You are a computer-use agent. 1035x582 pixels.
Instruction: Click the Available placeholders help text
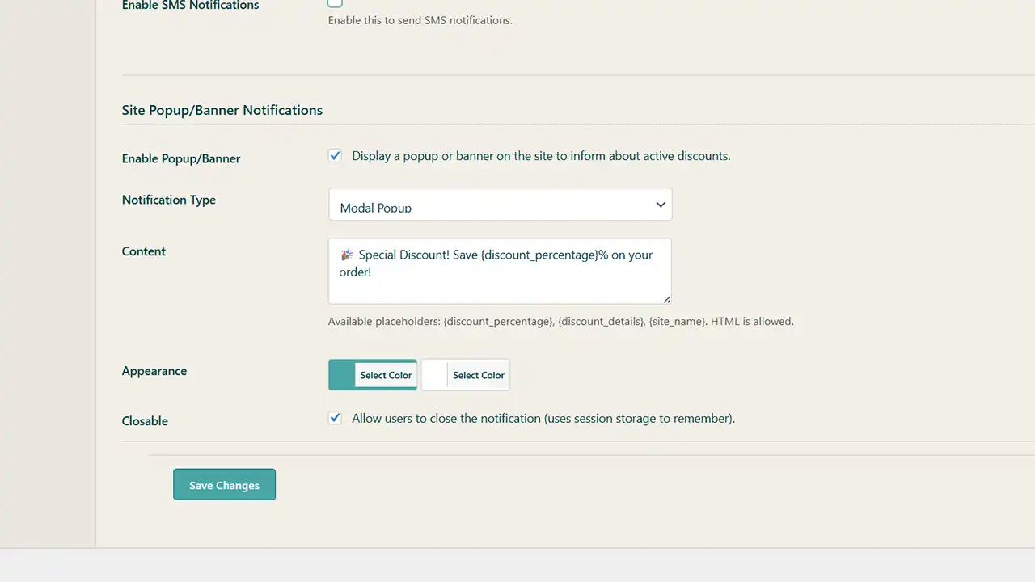[560, 321]
